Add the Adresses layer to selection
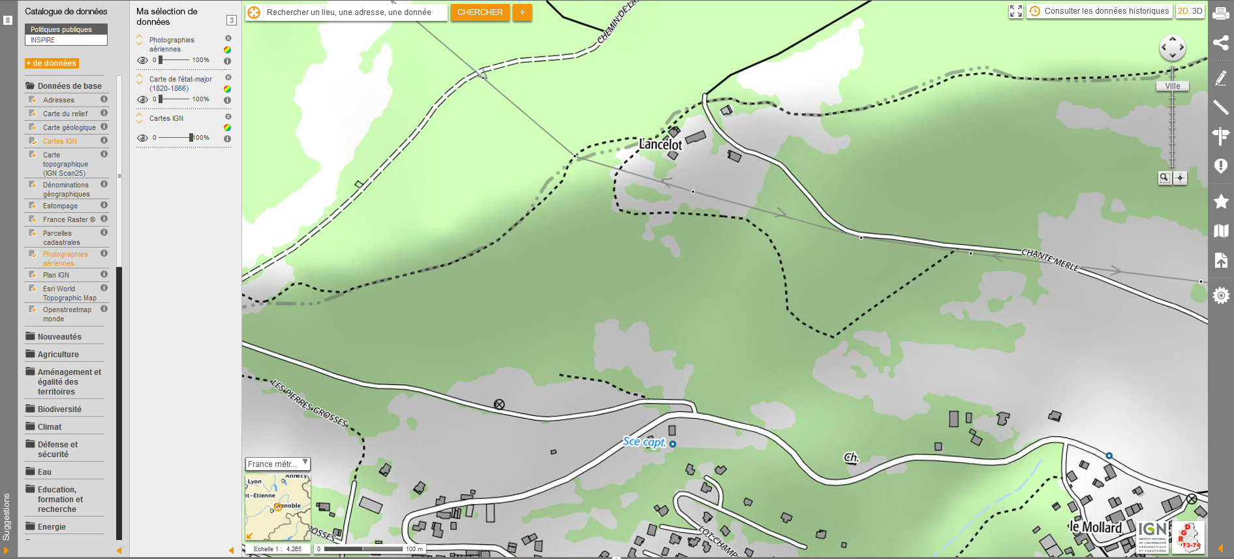 [33, 100]
